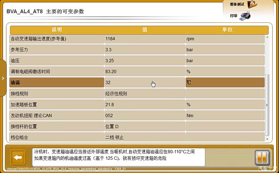Click the 单位 column header

227,30
